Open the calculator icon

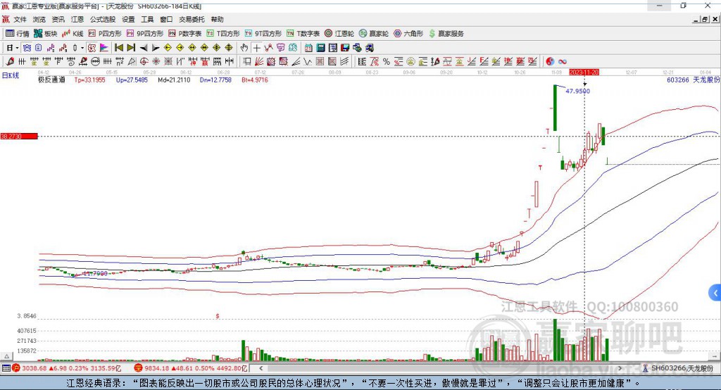pyautogui.click(x=320, y=48)
